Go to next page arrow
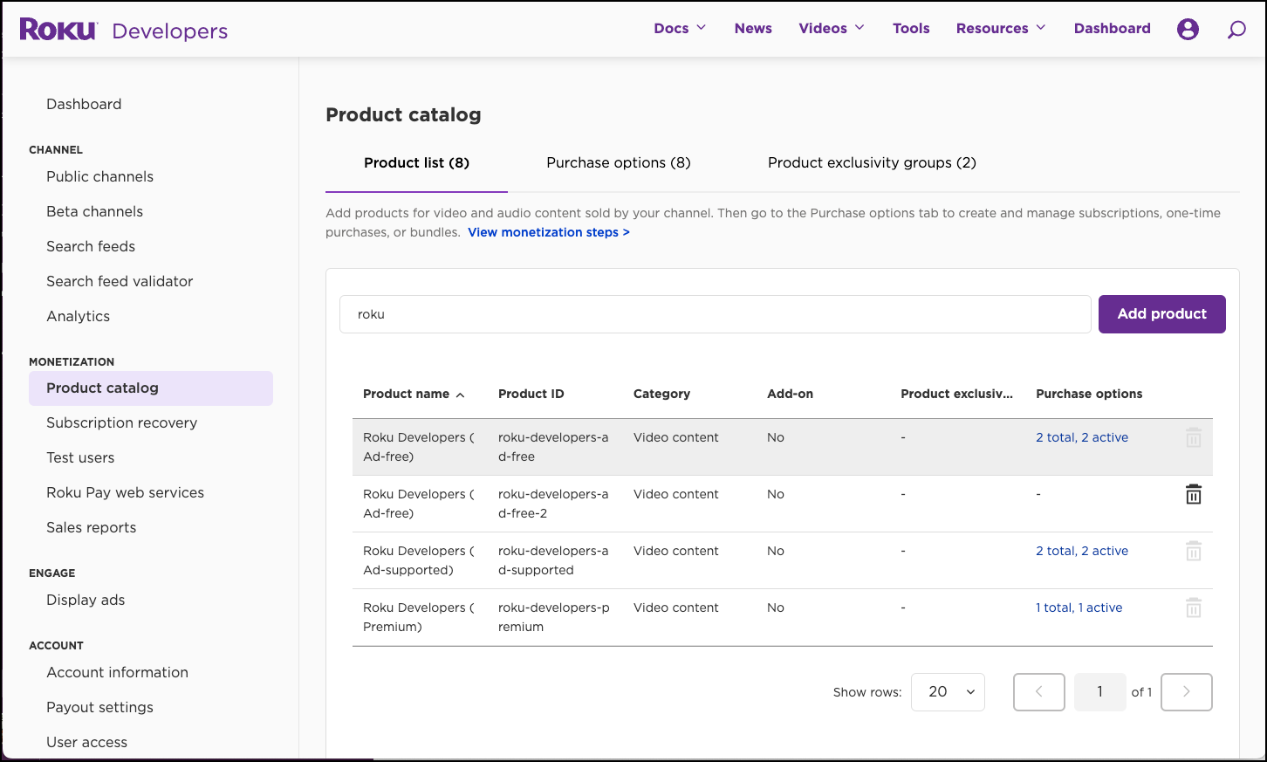The width and height of the screenshot is (1267, 762). tap(1186, 692)
